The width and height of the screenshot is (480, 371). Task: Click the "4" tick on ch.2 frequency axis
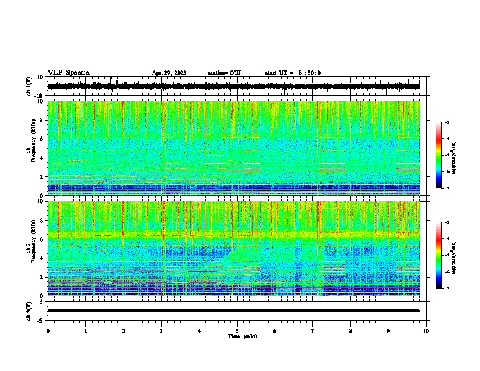pos(42,258)
